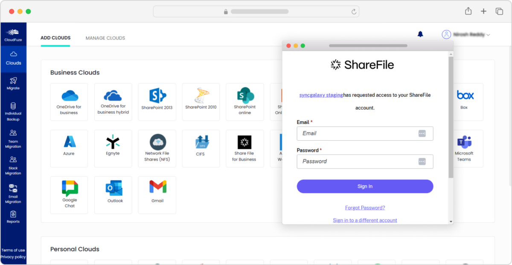Open the Forgot Password link
The image size is (512, 265).
[365, 207]
